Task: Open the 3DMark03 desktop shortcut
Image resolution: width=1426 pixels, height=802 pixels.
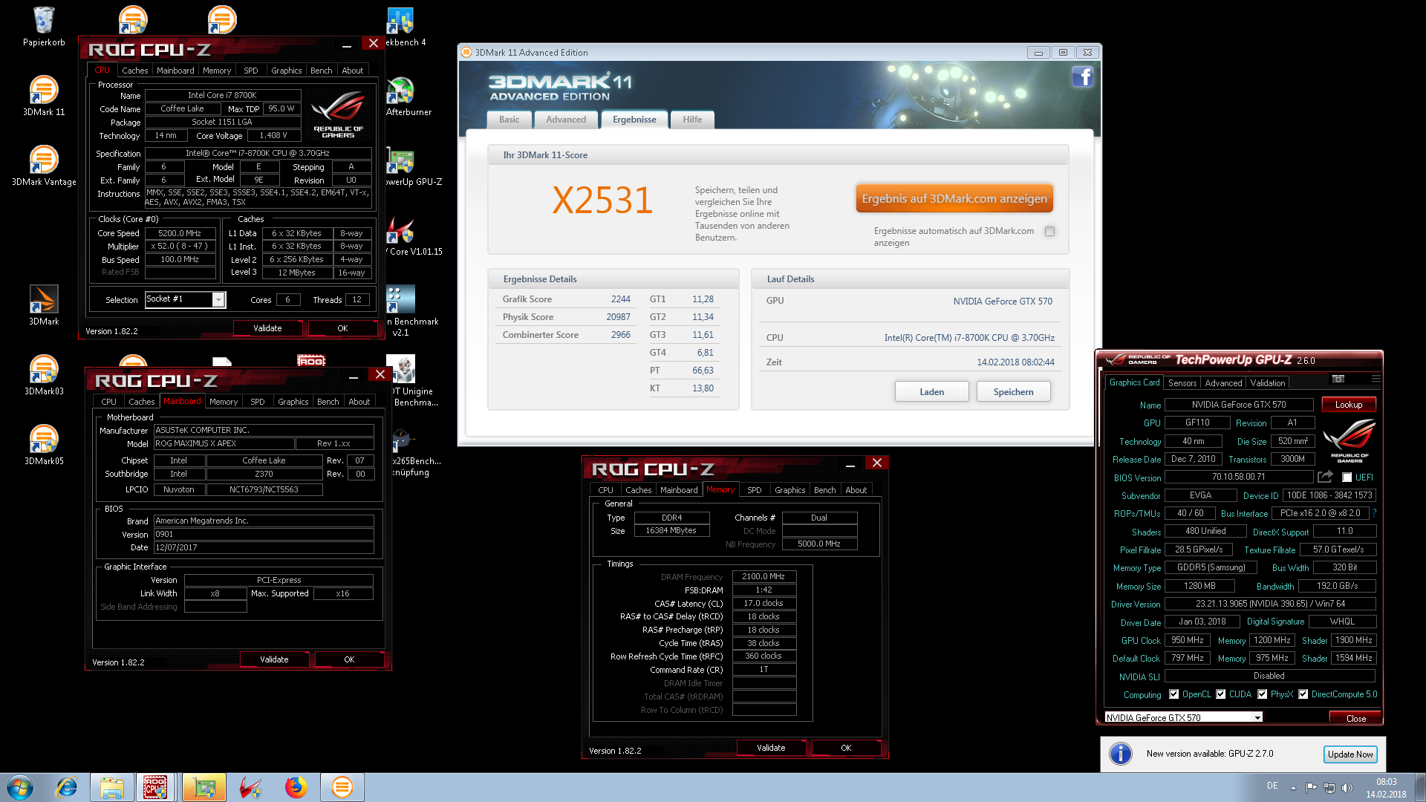Action: 44,375
